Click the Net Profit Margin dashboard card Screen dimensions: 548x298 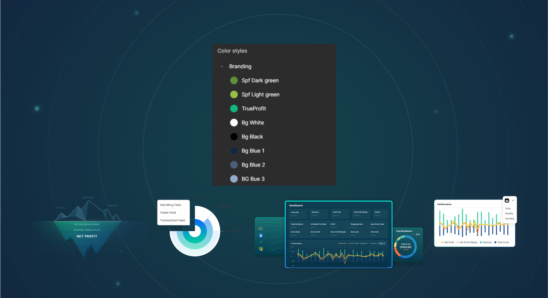click(x=361, y=214)
